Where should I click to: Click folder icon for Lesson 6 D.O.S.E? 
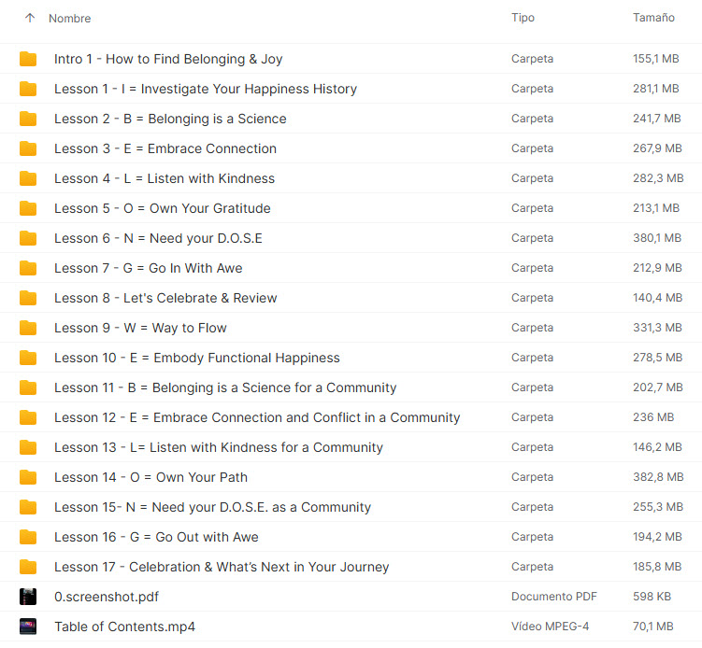pos(28,238)
